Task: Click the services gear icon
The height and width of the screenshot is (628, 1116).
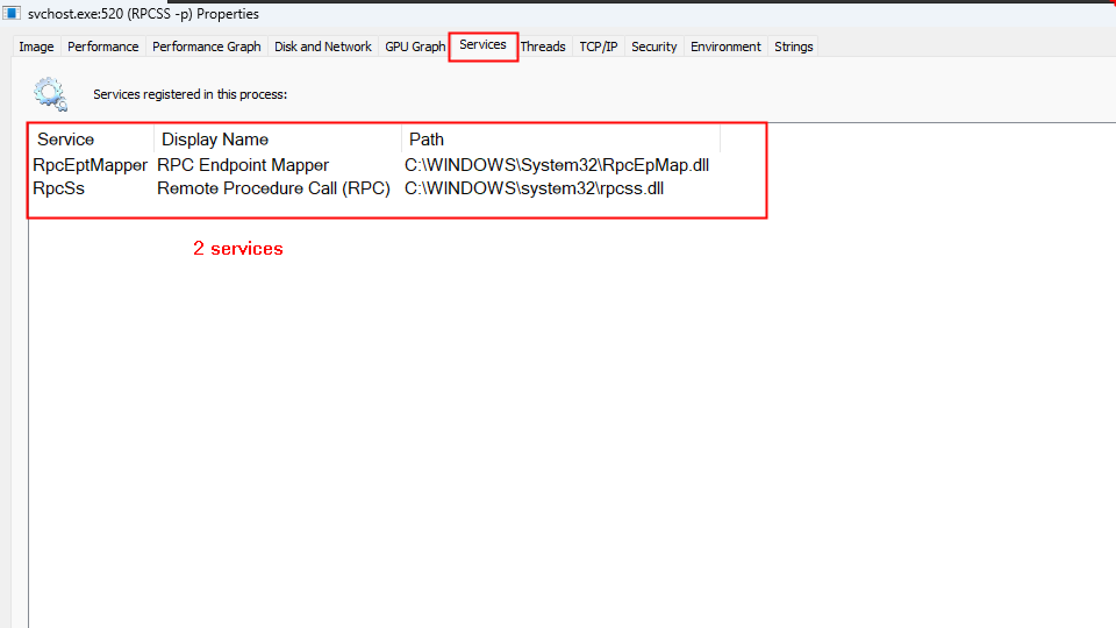Action: click(x=50, y=94)
